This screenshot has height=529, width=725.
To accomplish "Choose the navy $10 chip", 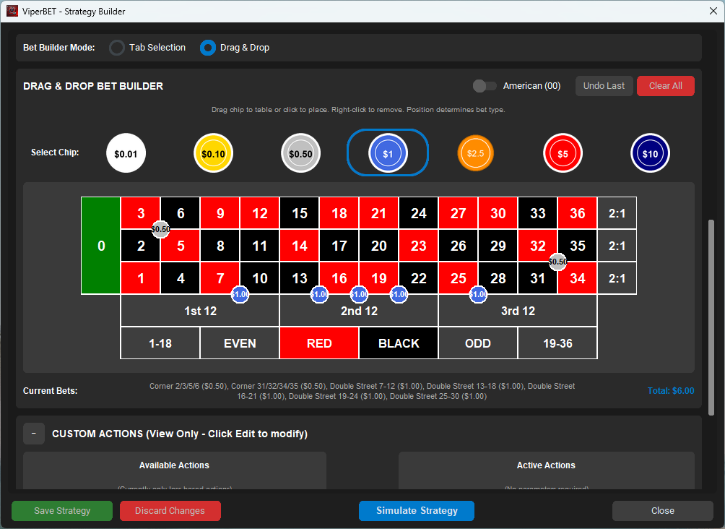I will point(650,153).
